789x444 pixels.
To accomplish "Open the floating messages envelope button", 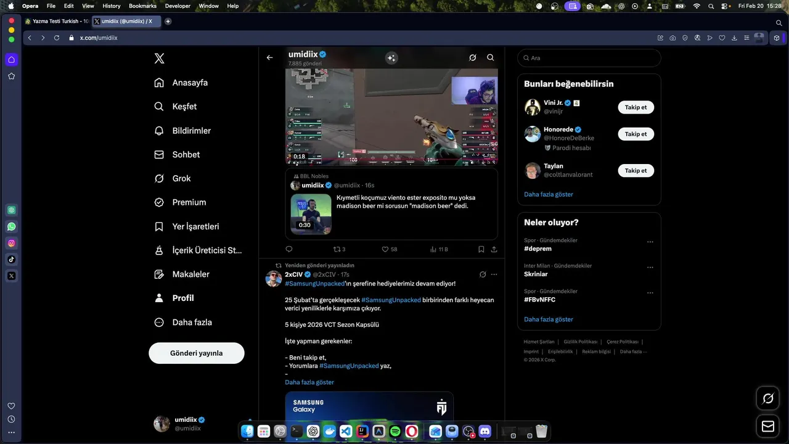I will point(767,426).
